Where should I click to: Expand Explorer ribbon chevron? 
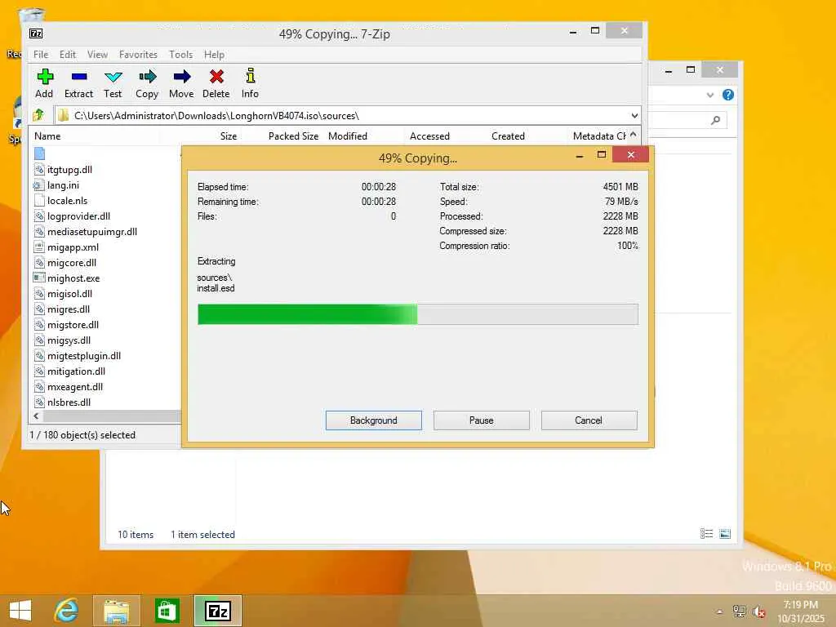(709, 95)
